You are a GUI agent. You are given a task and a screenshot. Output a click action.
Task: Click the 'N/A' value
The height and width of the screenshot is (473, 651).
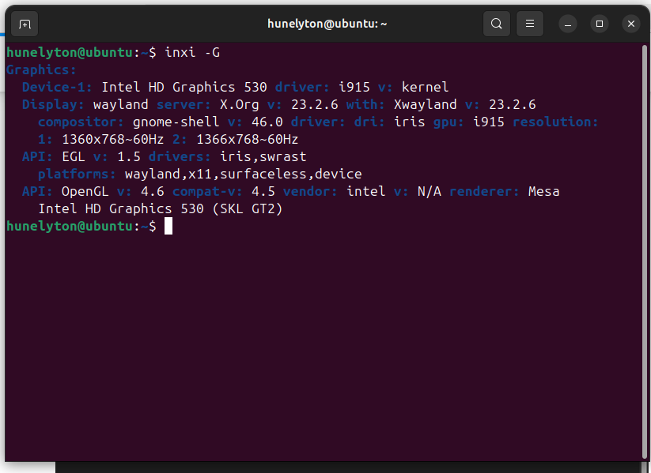click(430, 192)
